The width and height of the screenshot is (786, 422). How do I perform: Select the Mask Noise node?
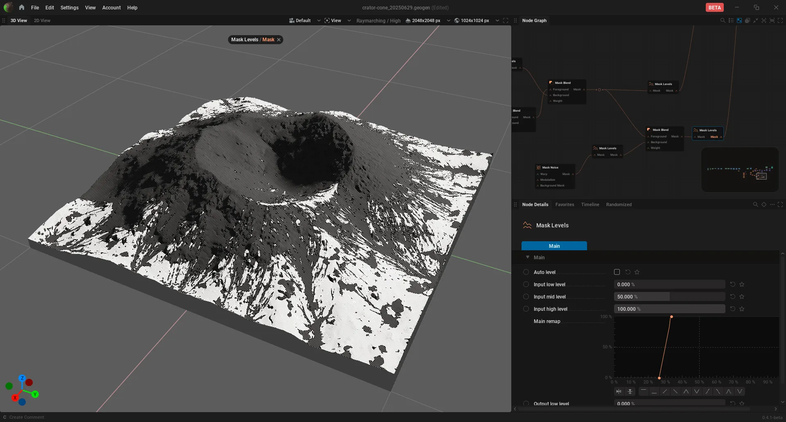tap(555, 176)
